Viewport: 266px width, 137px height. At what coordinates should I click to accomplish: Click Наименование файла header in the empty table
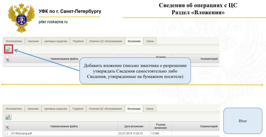coord(64,59)
